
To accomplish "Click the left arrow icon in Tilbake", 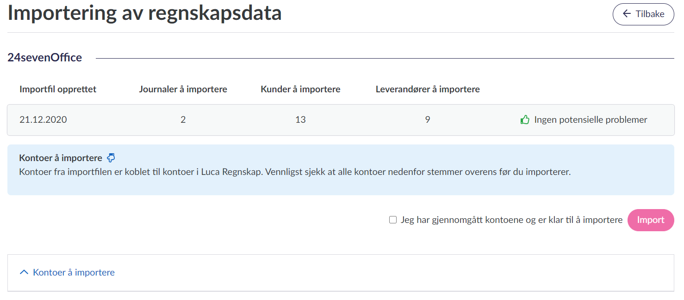I will pos(627,14).
